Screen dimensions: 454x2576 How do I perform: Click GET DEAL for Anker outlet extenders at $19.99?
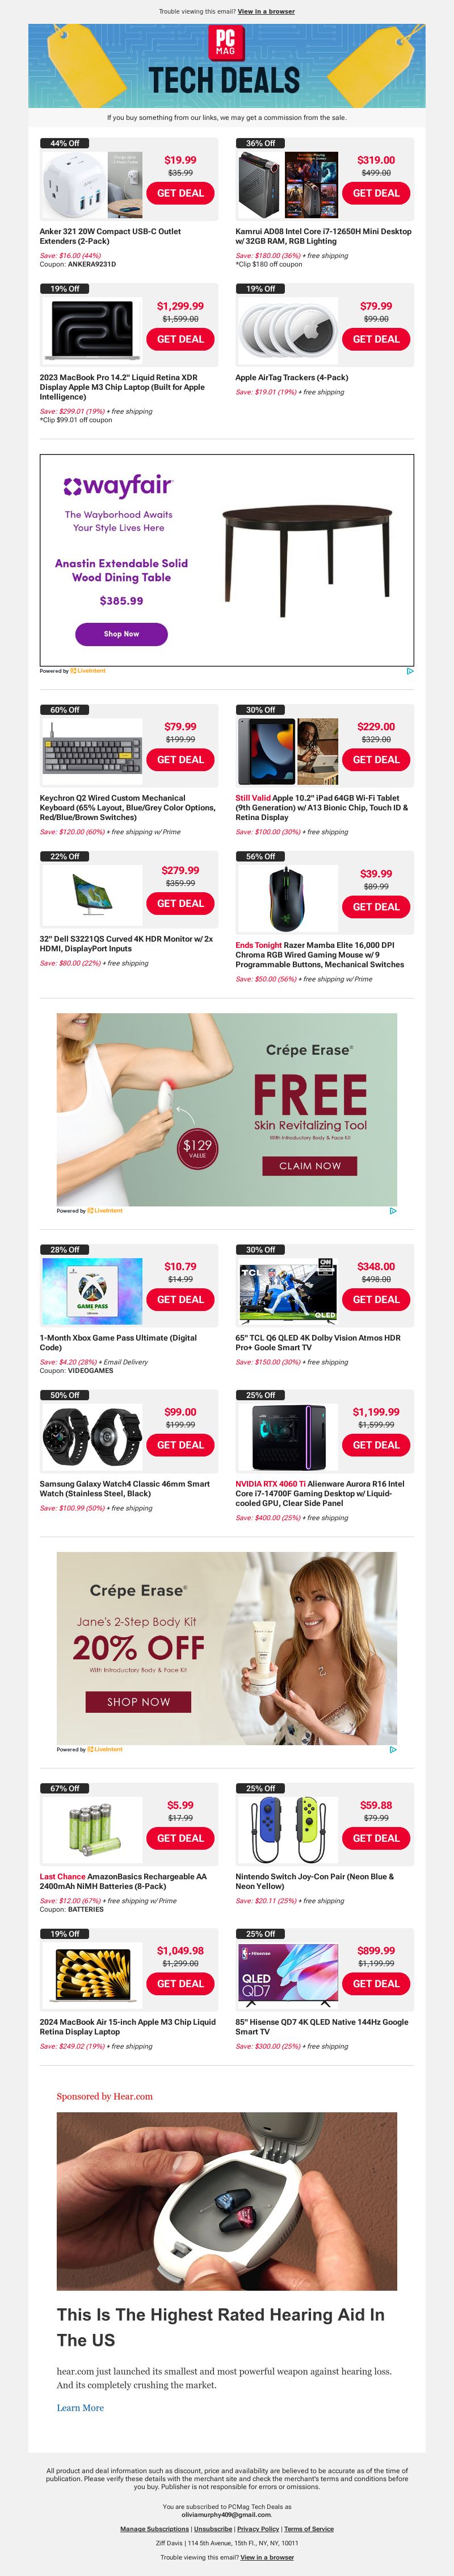tap(180, 193)
